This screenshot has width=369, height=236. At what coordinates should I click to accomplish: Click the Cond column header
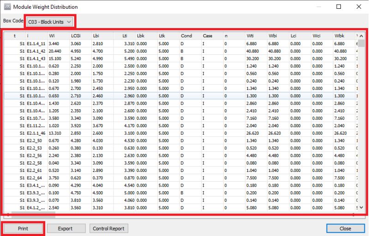click(x=190, y=36)
